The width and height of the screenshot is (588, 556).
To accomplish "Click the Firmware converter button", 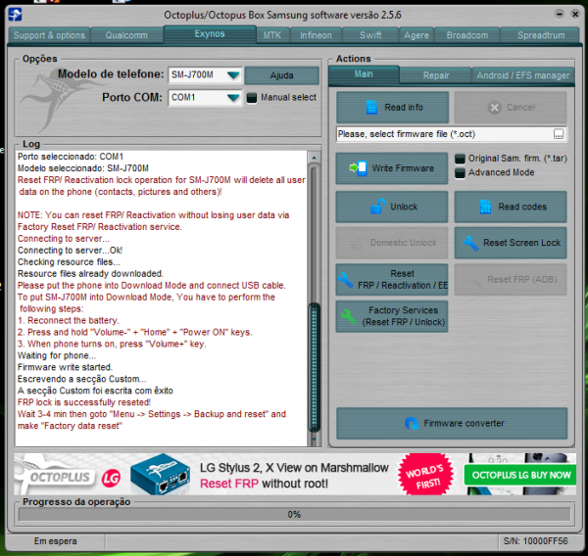I will (x=452, y=424).
